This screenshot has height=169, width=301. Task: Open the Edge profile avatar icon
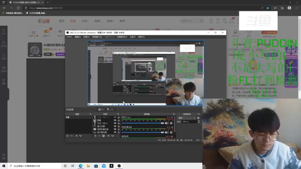(x=289, y=8)
